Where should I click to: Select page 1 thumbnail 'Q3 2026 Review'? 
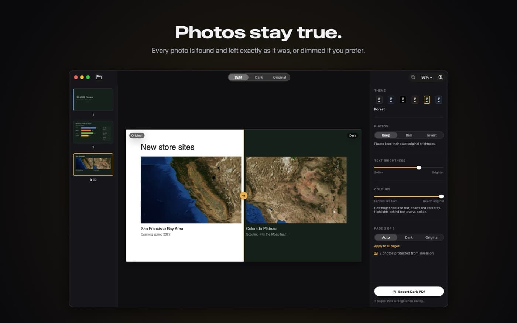(93, 99)
